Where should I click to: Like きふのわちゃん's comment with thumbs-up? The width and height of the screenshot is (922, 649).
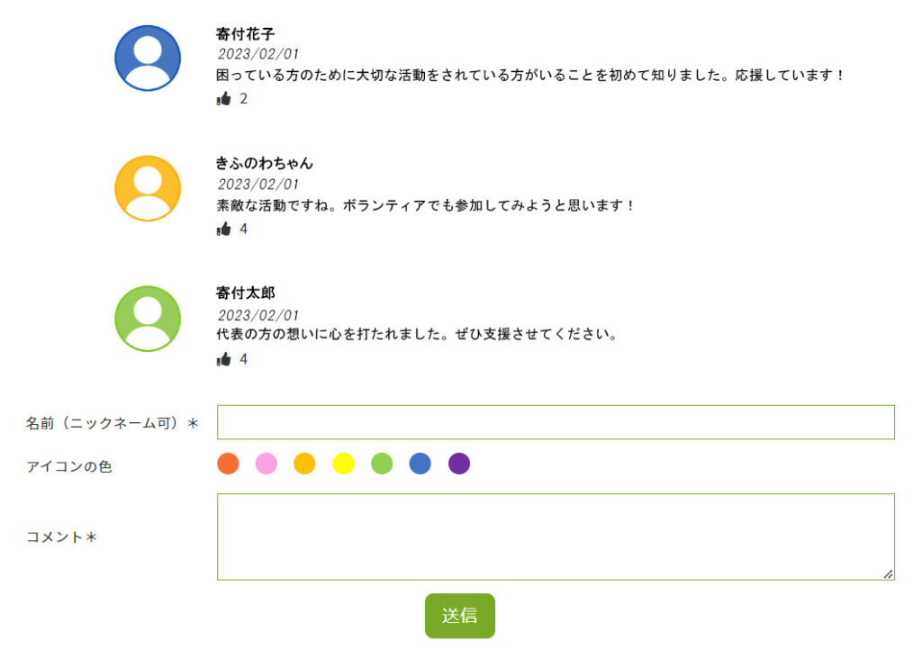224,230
